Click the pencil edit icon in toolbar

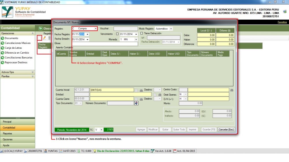(x=45, y=38)
